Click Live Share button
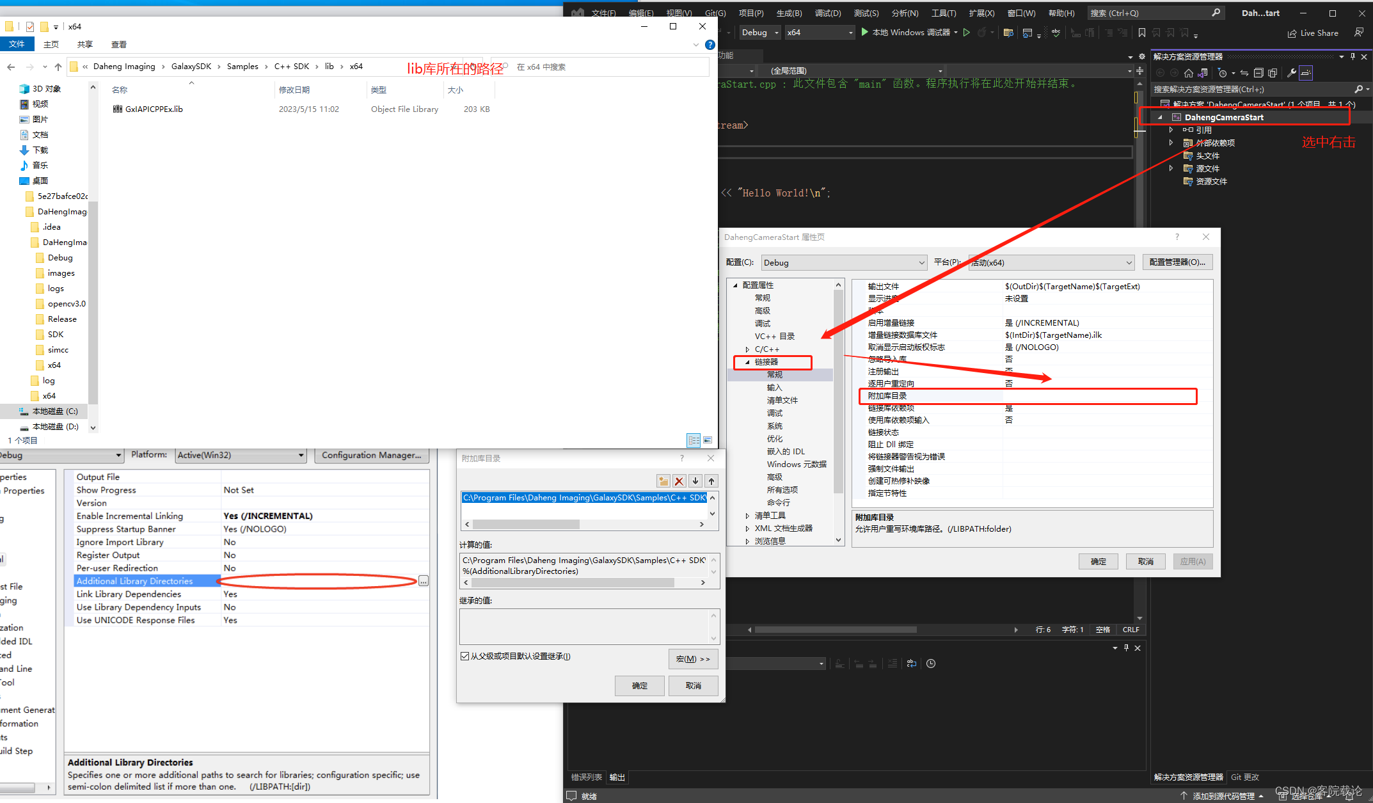Image resolution: width=1373 pixels, height=803 pixels. point(1313,33)
